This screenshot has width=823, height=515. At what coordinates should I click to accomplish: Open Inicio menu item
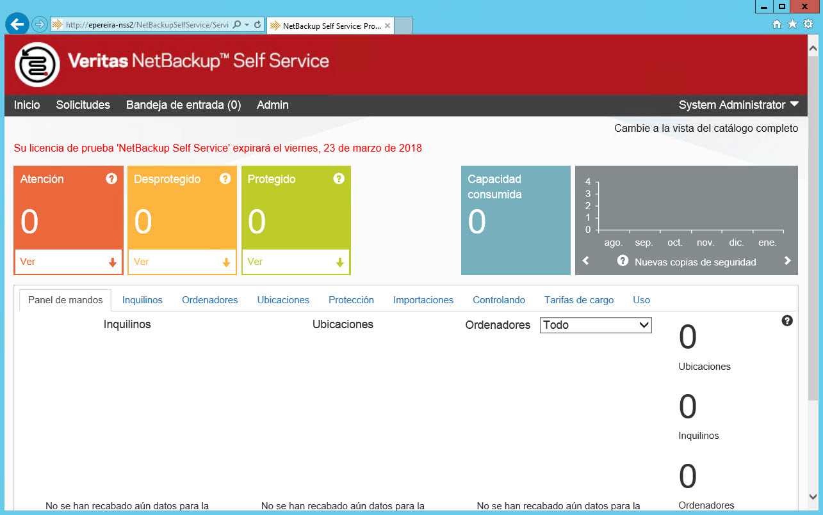pyautogui.click(x=27, y=105)
